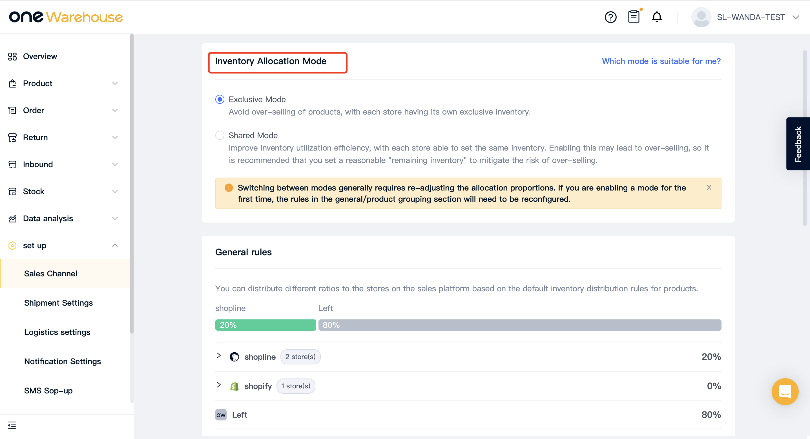Click the shopify platform logo icon
This screenshot has height=439, width=810.
(x=234, y=386)
